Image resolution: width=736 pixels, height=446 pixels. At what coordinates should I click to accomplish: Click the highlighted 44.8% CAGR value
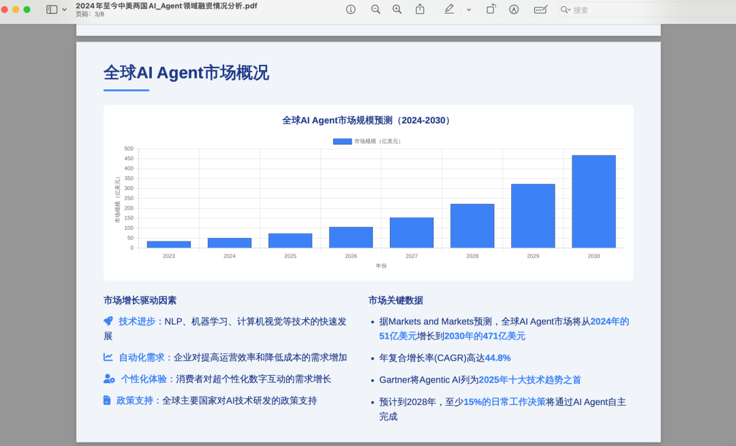497,358
